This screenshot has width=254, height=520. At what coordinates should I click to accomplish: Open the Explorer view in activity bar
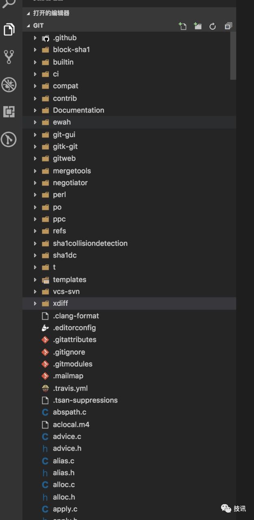click(x=9, y=30)
